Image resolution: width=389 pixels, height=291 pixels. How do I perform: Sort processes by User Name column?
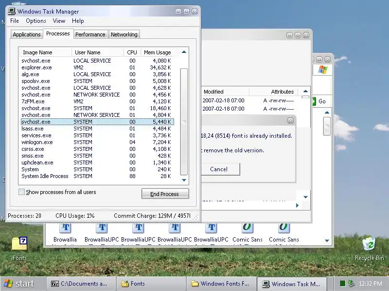98,52
